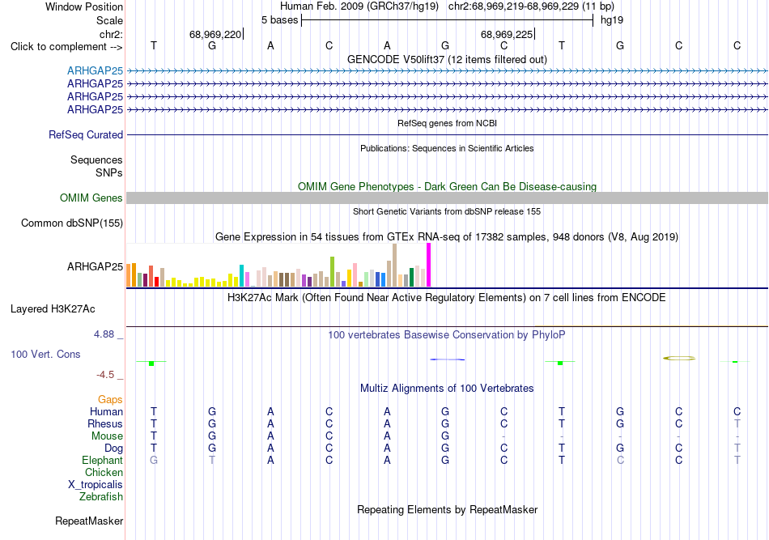
Task: Click the SNPs track label
Action: click(109, 172)
